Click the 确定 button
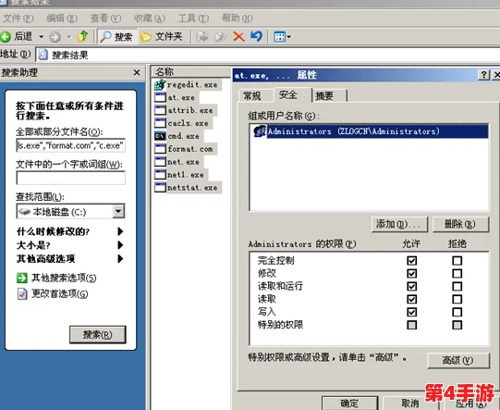The image size is (500, 410). pos(349,403)
